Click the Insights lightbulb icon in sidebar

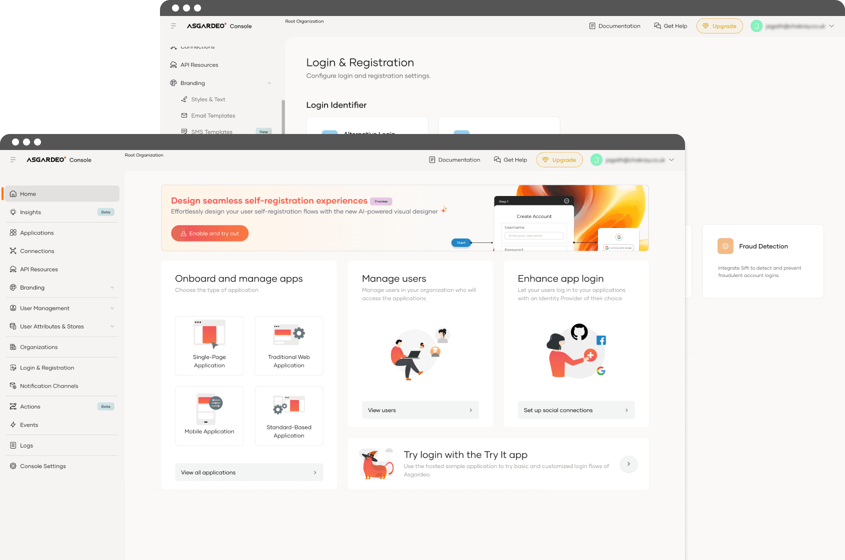point(13,212)
